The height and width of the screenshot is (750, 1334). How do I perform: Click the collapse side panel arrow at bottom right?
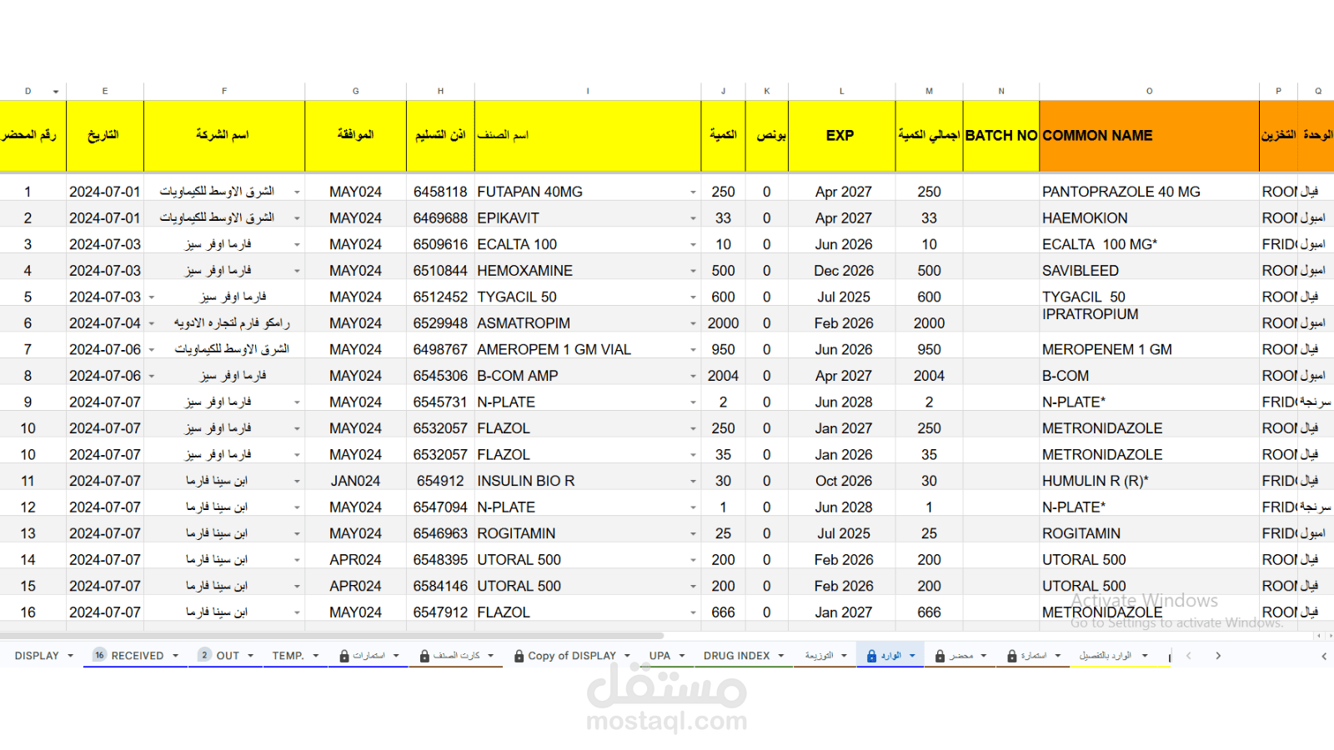(1324, 656)
